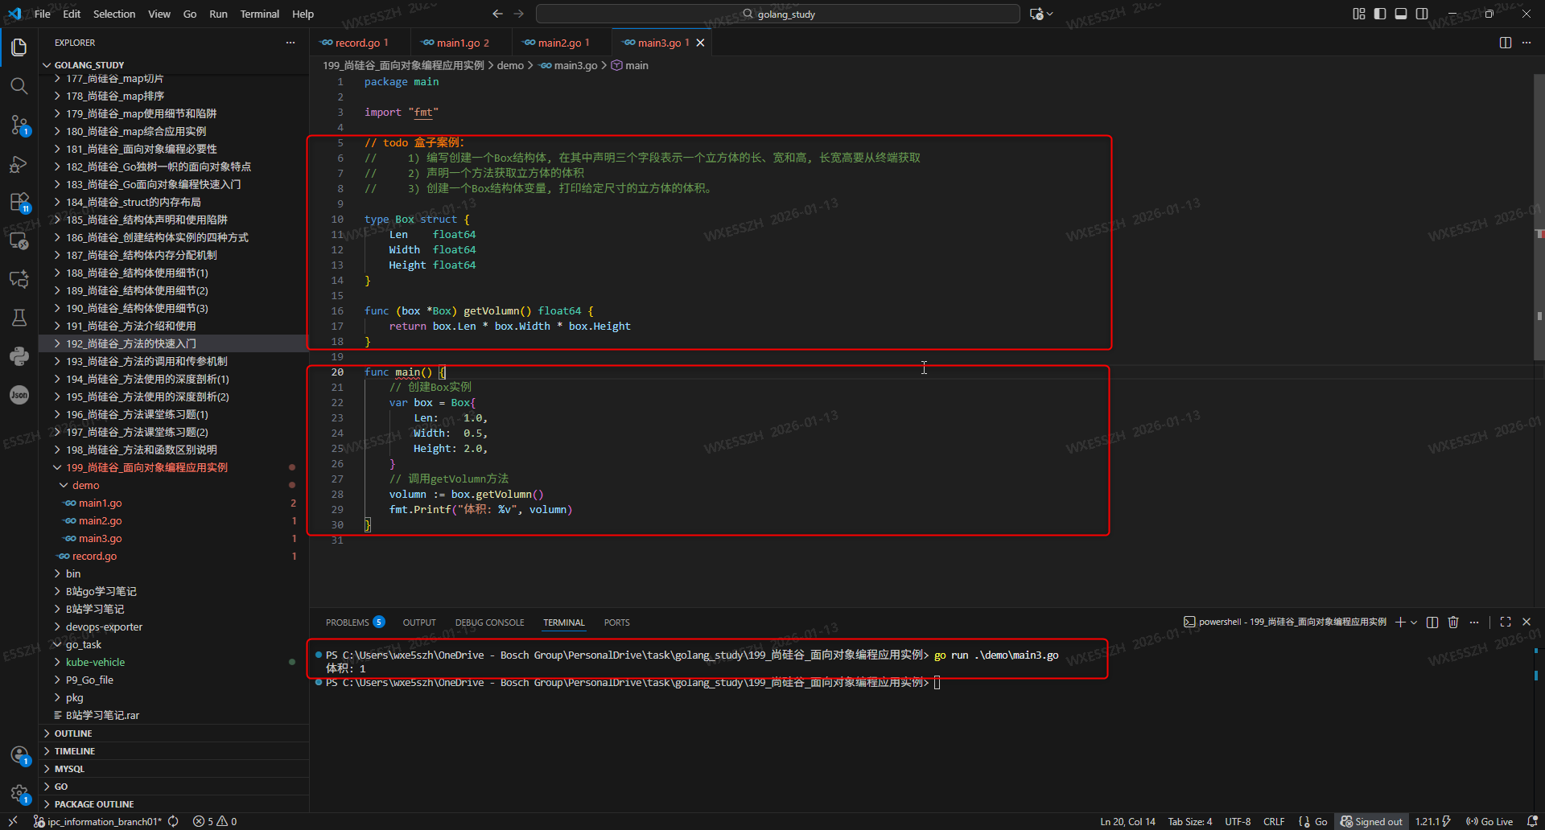The height and width of the screenshot is (830, 1545).
Task: Open the Selection menu
Action: (x=114, y=14)
